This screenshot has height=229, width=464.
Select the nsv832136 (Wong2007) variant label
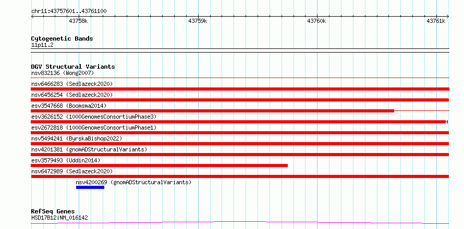63,73
